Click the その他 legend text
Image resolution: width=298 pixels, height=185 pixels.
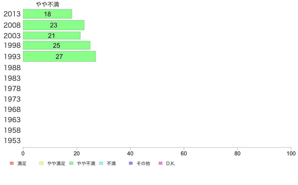tap(143, 163)
